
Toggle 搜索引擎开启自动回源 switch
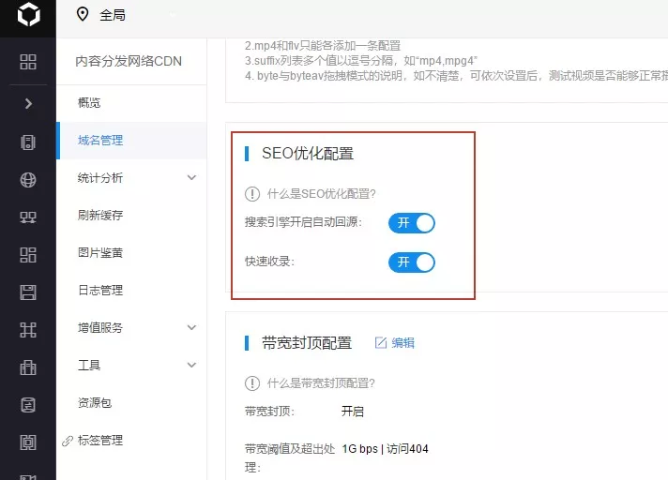click(x=412, y=223)
